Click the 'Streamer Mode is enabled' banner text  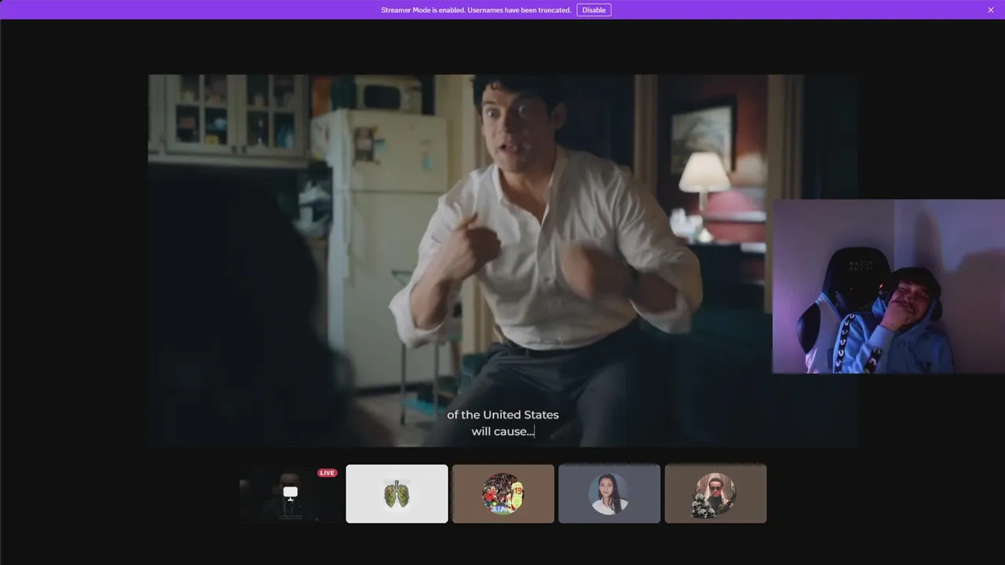tap(476, 10)
